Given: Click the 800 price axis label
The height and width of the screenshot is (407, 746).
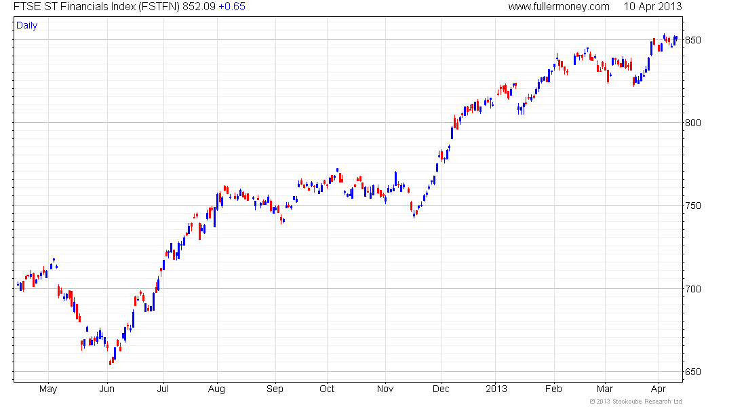Looking at the screenshot, I should click(692, 123).
